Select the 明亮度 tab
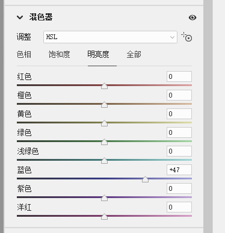225x233 pixels. tap(98, 55)
